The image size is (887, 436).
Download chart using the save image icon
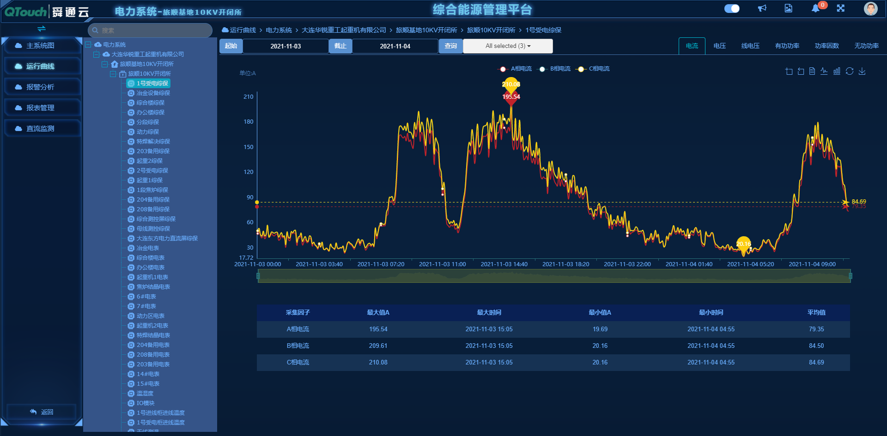click(862, 71)
